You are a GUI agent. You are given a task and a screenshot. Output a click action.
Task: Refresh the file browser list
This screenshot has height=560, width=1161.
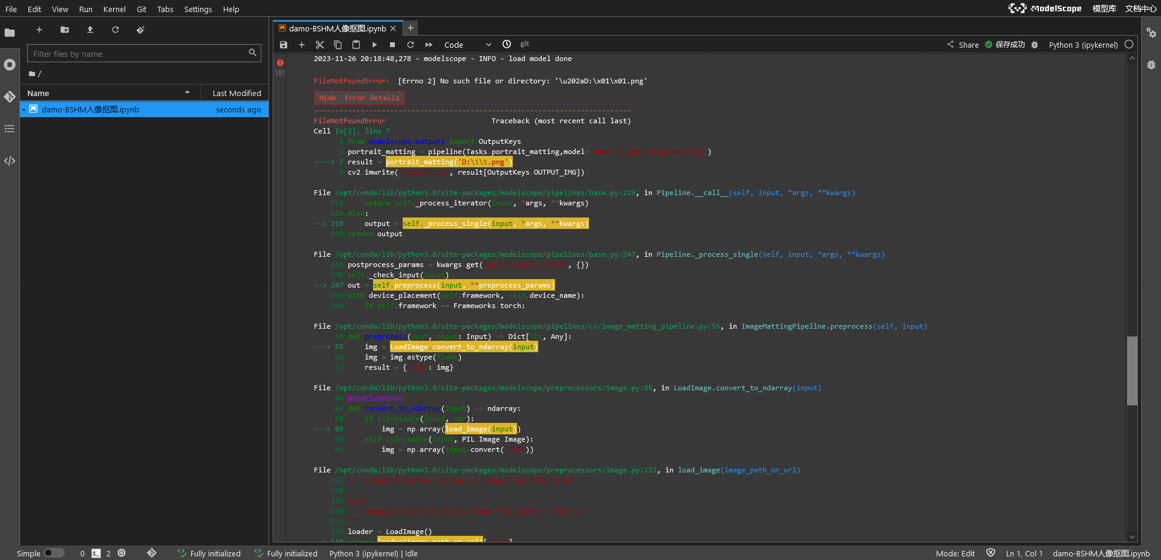pyautogui.click(x=115, y=30)
